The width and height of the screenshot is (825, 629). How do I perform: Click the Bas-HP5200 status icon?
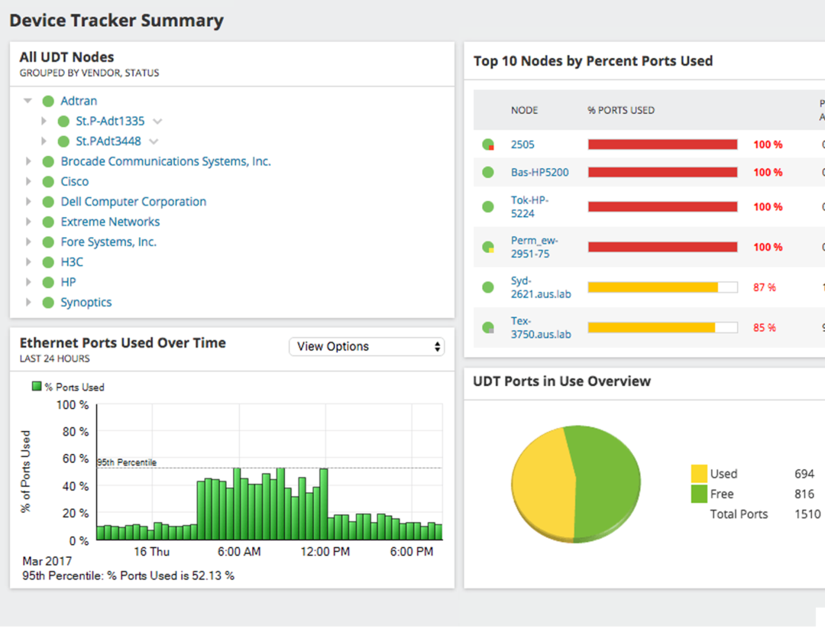click(488, 173)
